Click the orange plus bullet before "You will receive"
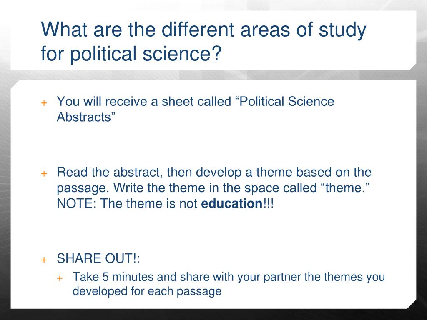The height and width of the screenshot is (320, 427). tap(44, 103)
